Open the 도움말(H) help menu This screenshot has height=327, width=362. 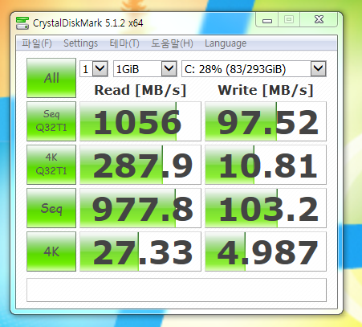point(172,43)
